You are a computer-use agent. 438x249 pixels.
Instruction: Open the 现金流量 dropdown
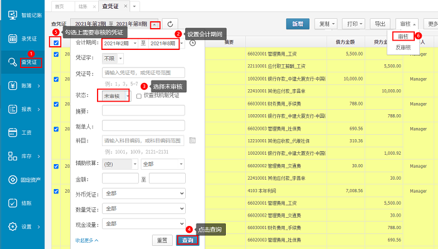[144, 223]
